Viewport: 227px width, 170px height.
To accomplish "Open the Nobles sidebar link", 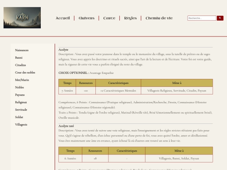I will 19,87.
